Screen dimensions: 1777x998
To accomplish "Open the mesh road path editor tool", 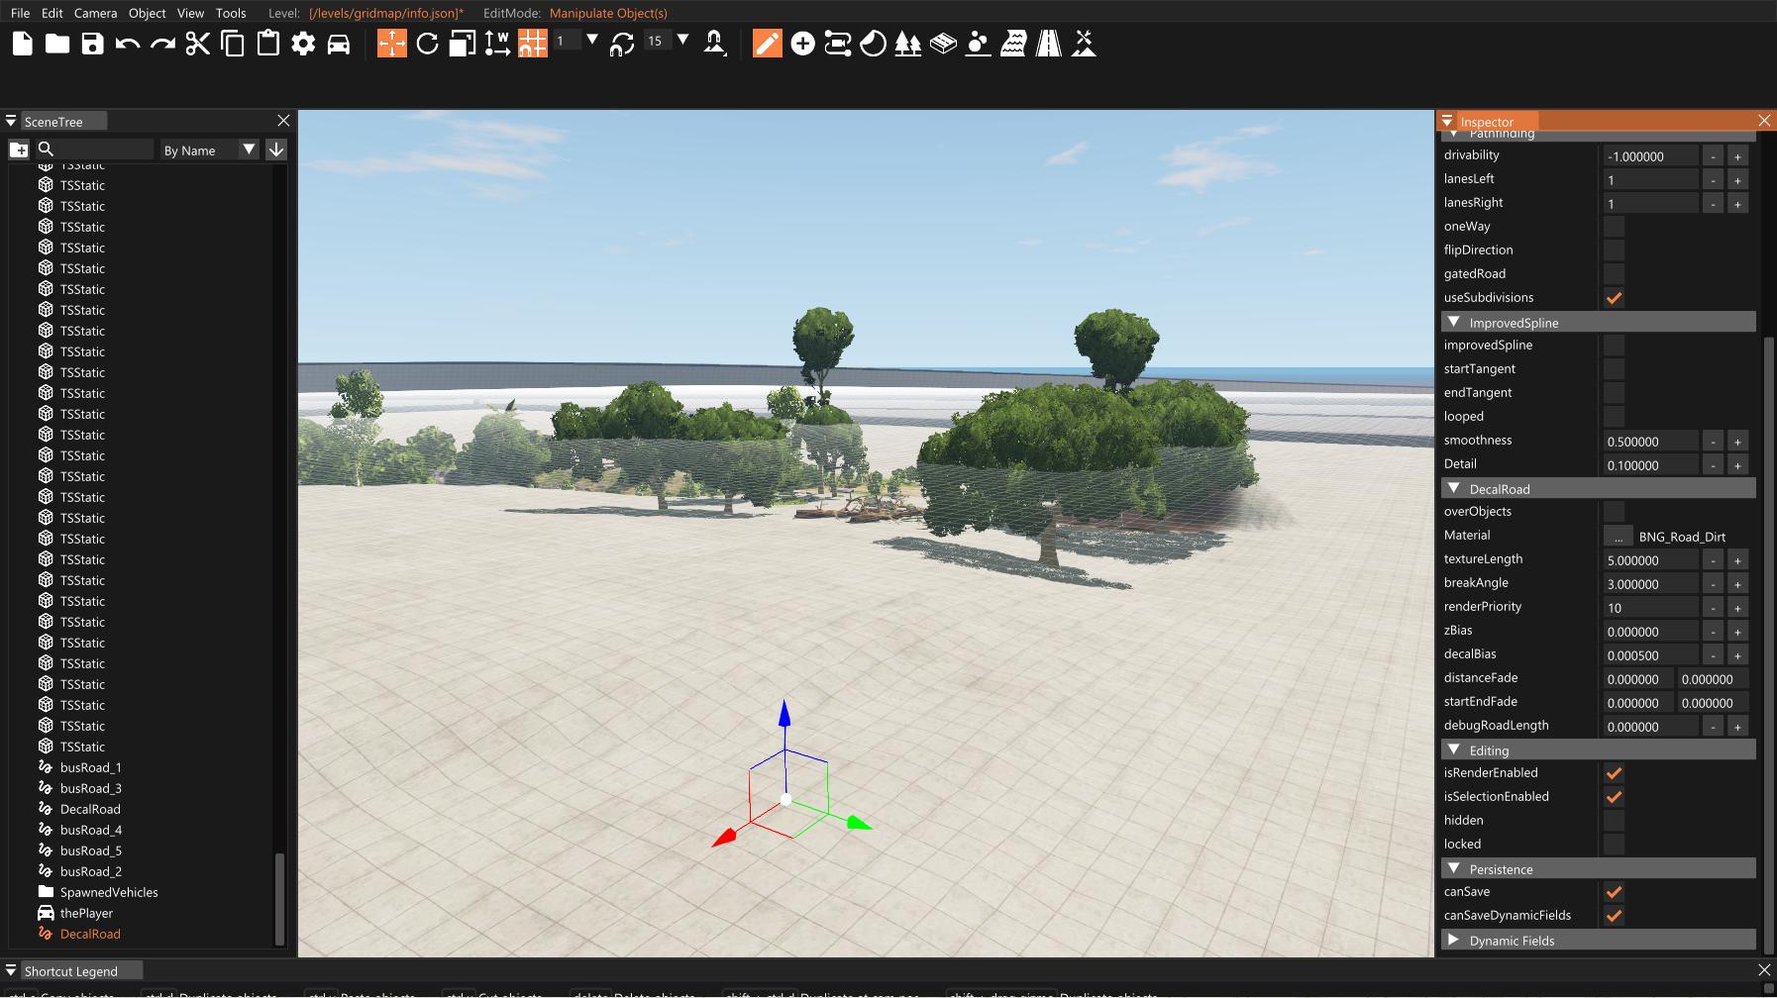I will tap(838, 44).
